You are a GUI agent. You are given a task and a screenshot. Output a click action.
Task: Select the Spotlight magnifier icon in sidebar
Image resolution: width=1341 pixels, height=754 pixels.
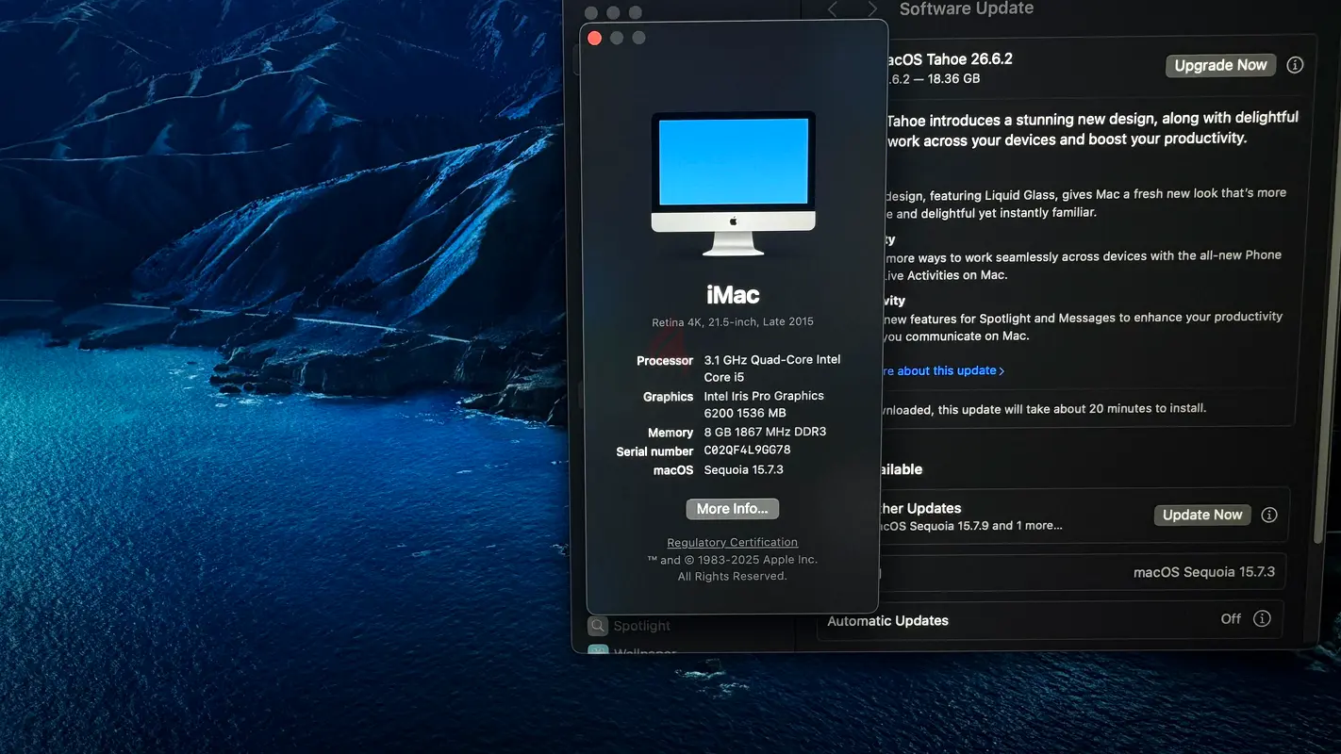[597, 625]
